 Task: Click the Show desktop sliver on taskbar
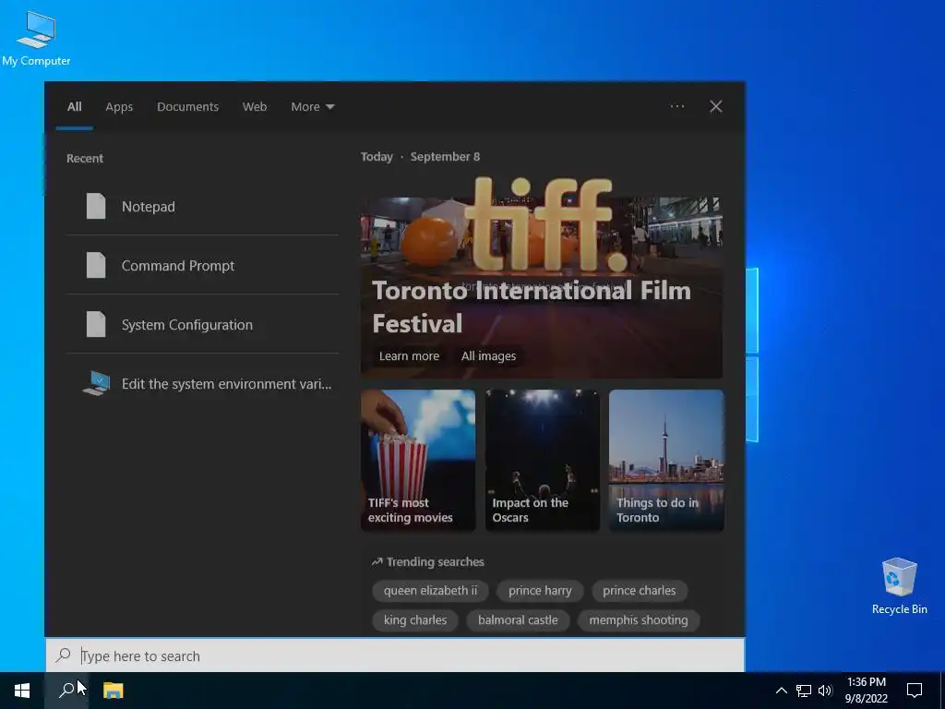[x=942, y=691]
